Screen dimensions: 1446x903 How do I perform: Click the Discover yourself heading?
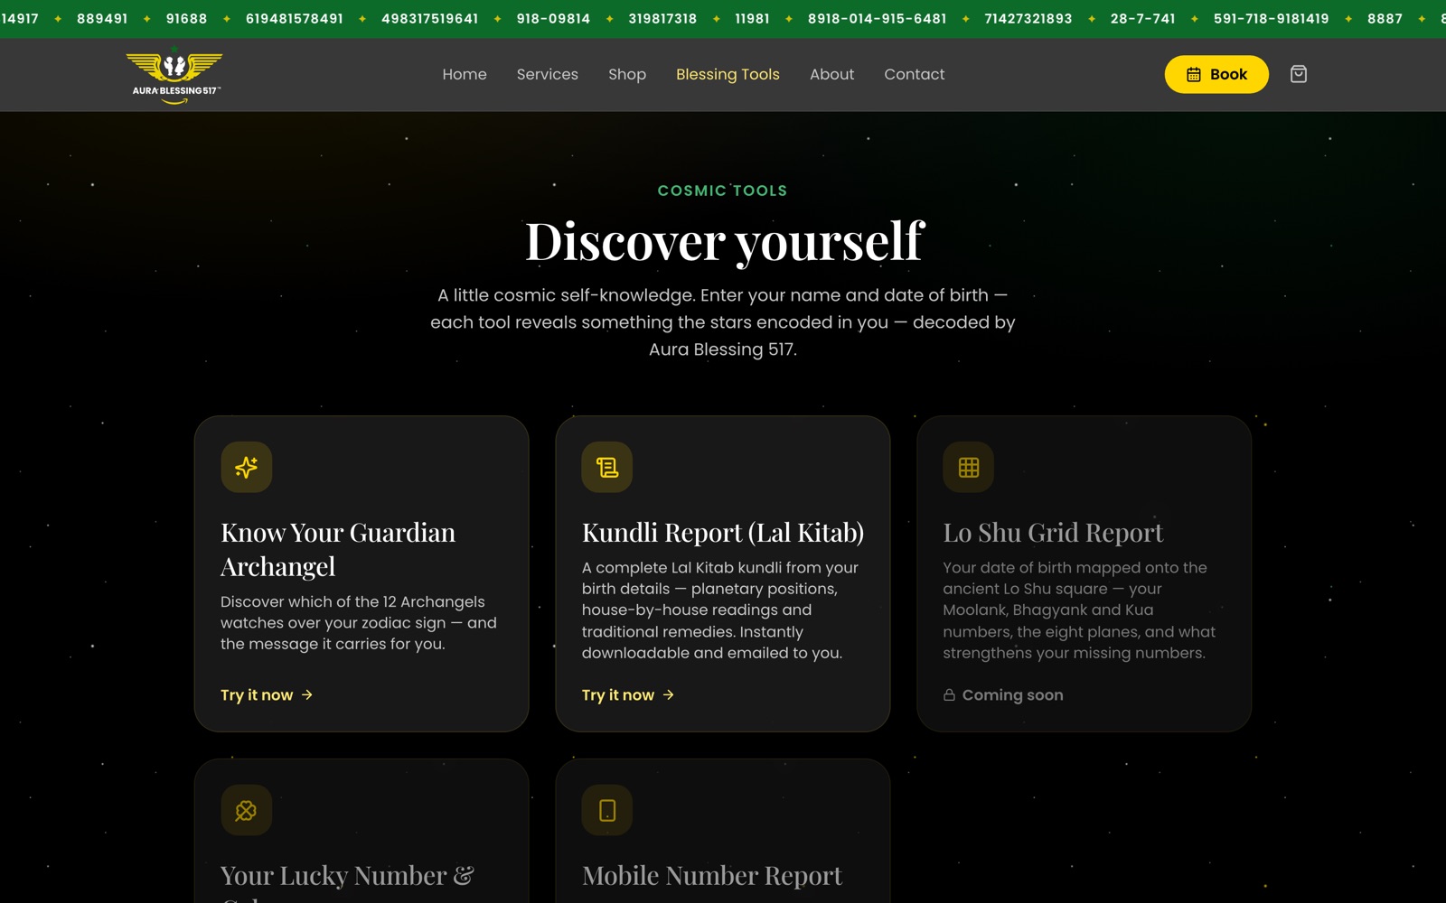(x=724, y=241)
